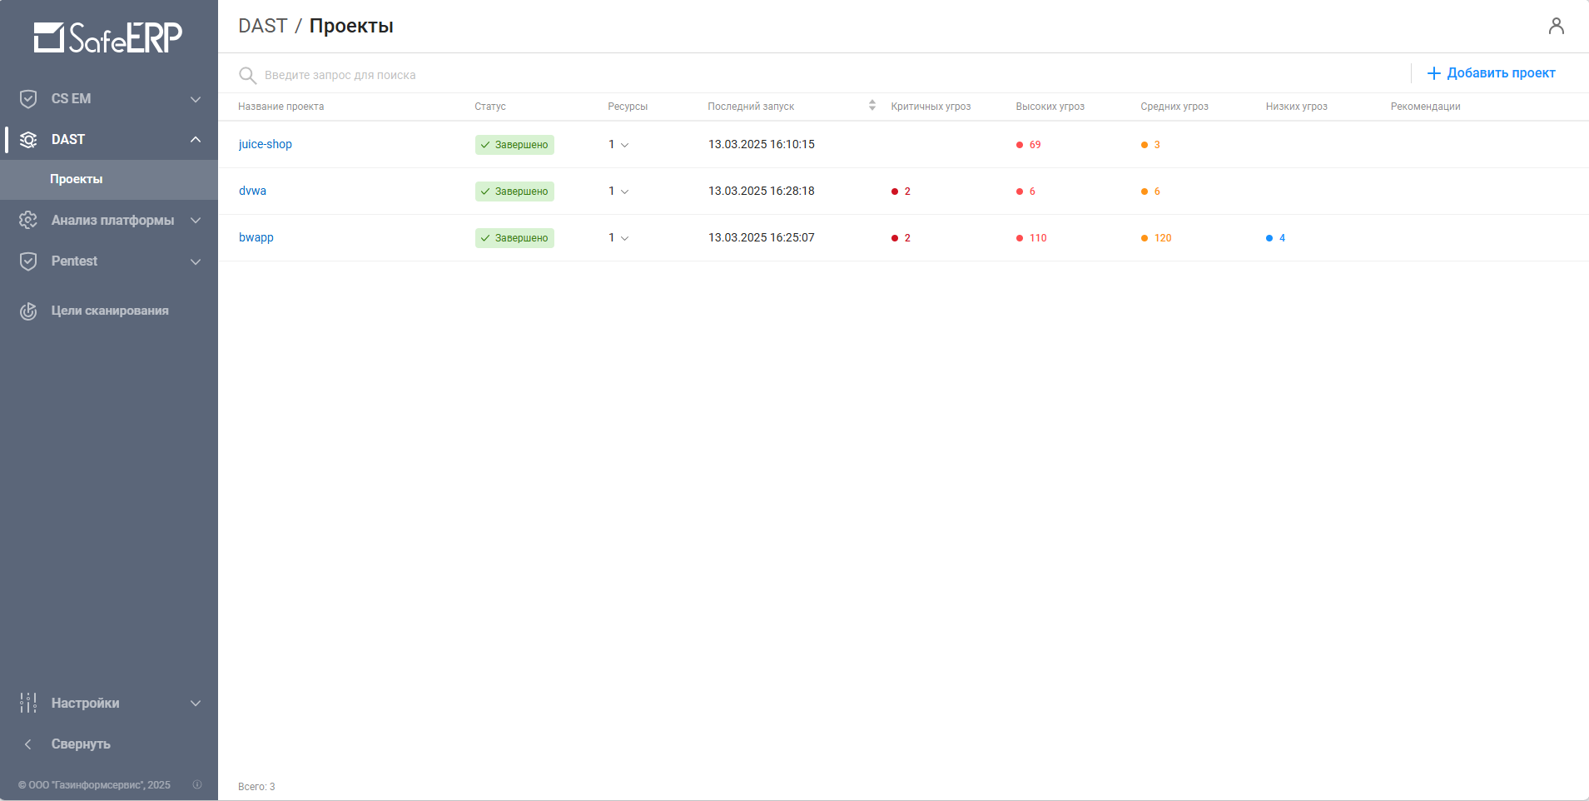Click the user profile icon
1589x801 pixels.
[1556, 27]
